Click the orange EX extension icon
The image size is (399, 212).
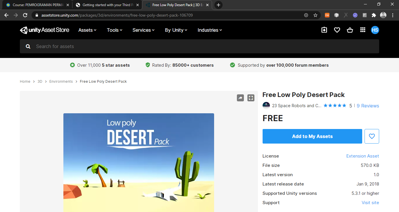pos(327,15)
